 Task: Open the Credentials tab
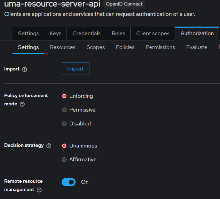pyautogui.click(x=86, y=34)
